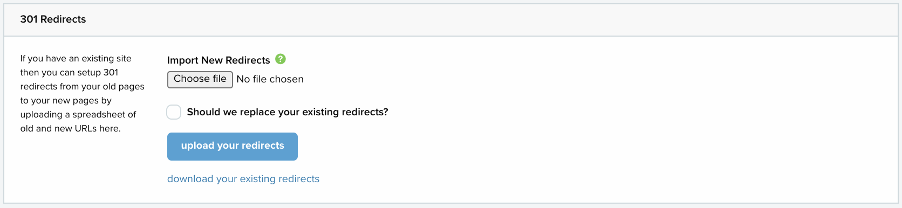902x208 pixels.
Task: Open file picker for redirects spreadsheet
Action: (200, 79)
